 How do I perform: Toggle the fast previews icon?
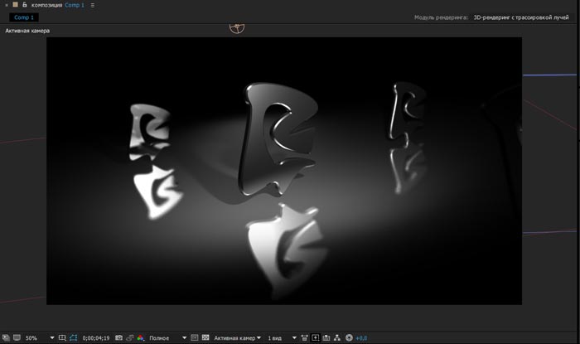click(315, 337)
